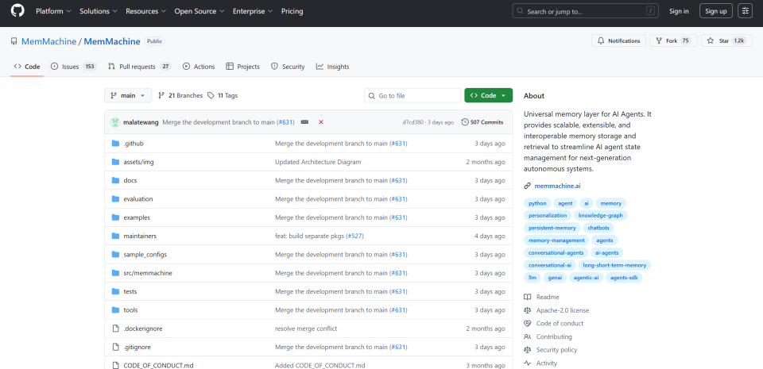Screen dimensions: 763x369
Task: Open the Solutions navigation menu
Action: 99,11
